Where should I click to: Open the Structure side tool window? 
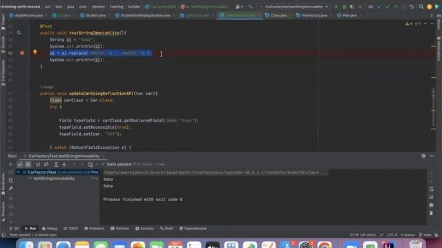(x=3, y=211)
